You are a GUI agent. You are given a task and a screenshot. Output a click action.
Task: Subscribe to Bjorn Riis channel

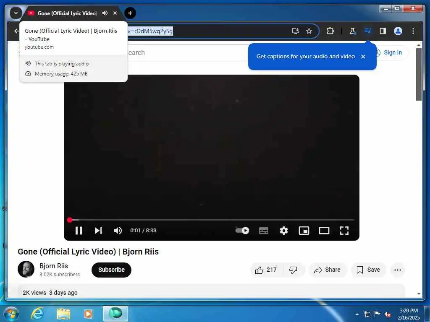click(111, 270)
